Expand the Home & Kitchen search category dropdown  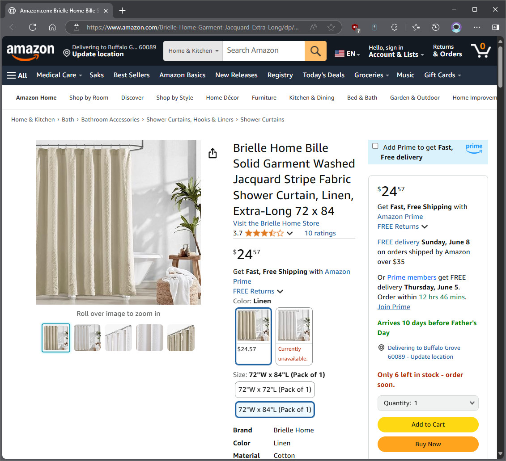click(x=193, y=51)
